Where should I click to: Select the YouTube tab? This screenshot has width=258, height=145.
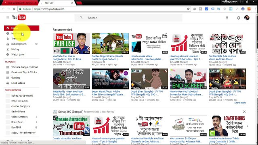coord(57,3)
